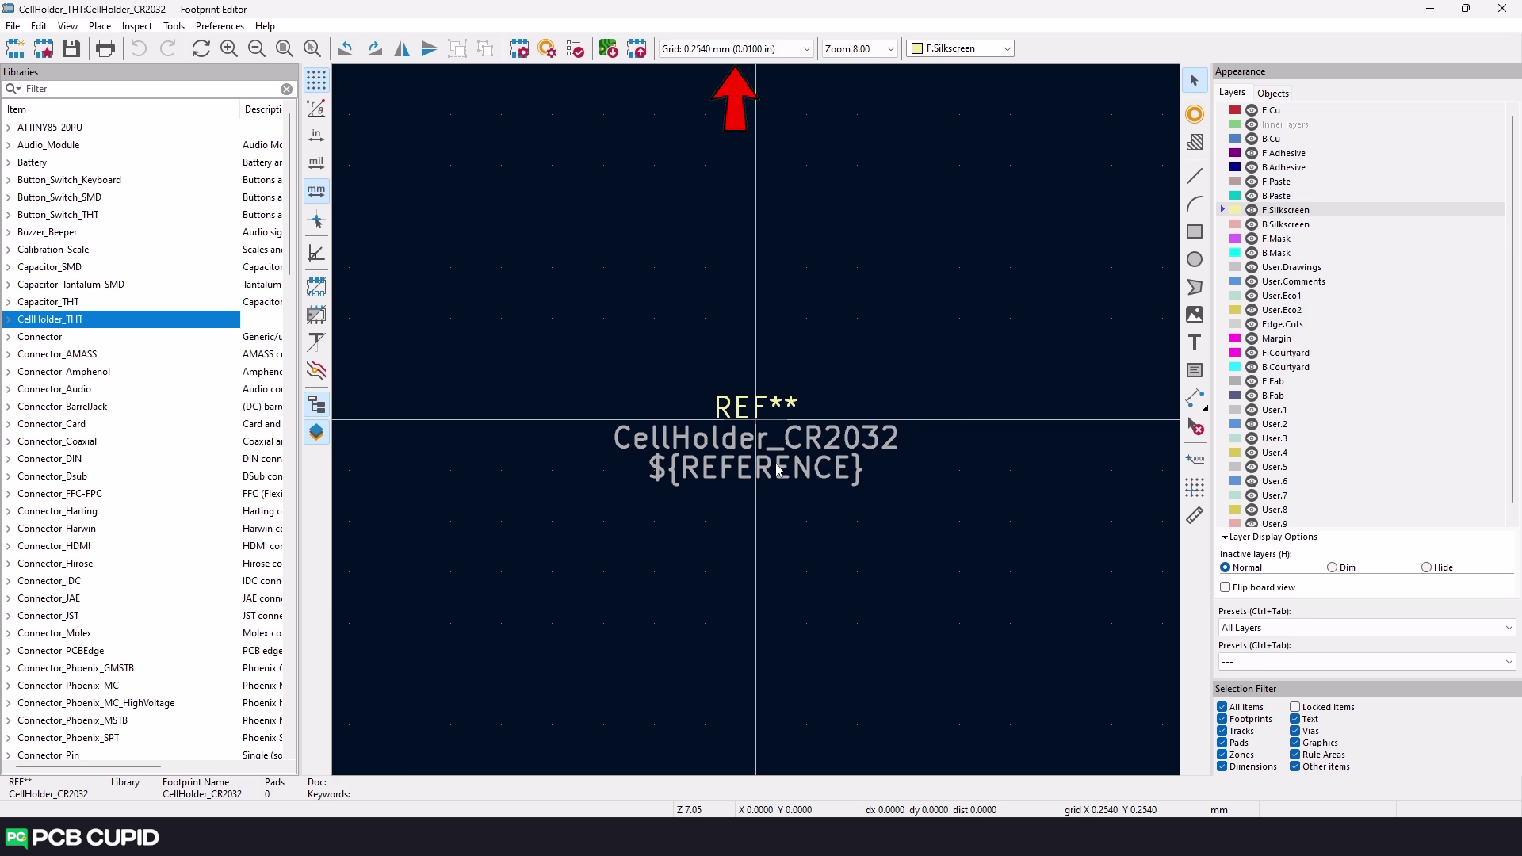Click the B.Cu color swatch
Image resolution: width=1522 pixels, height=856 pixels.
(x=1235, y=139)
